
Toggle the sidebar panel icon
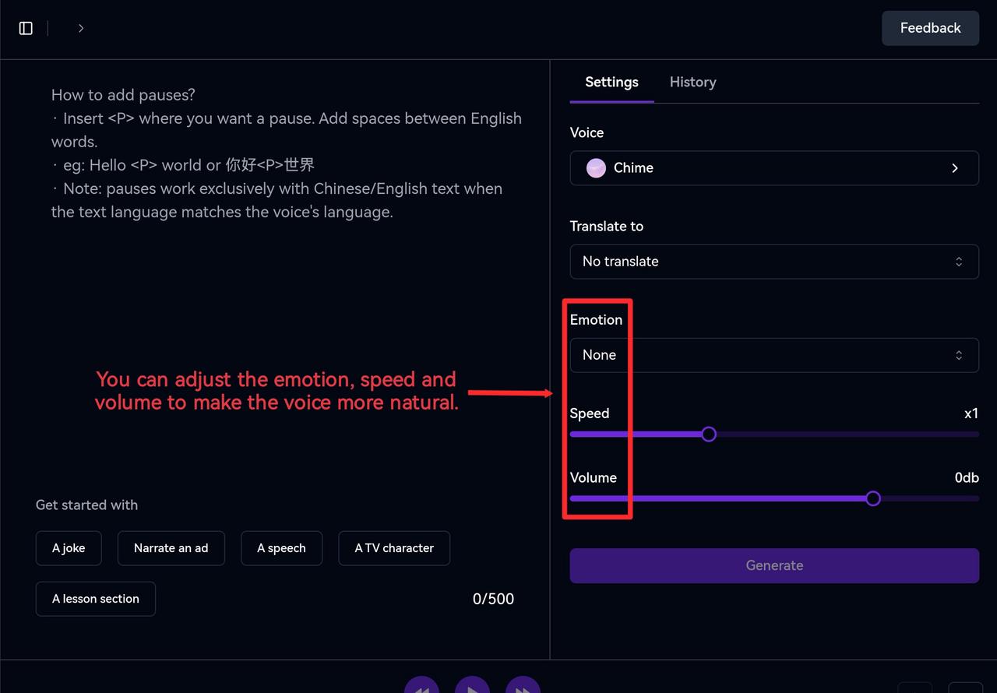point(26,28)
